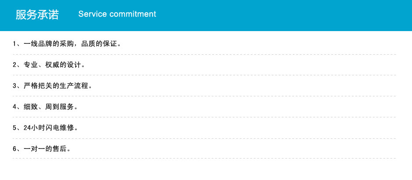
Task: Click the empty blue header banner area
Action: 284,15
